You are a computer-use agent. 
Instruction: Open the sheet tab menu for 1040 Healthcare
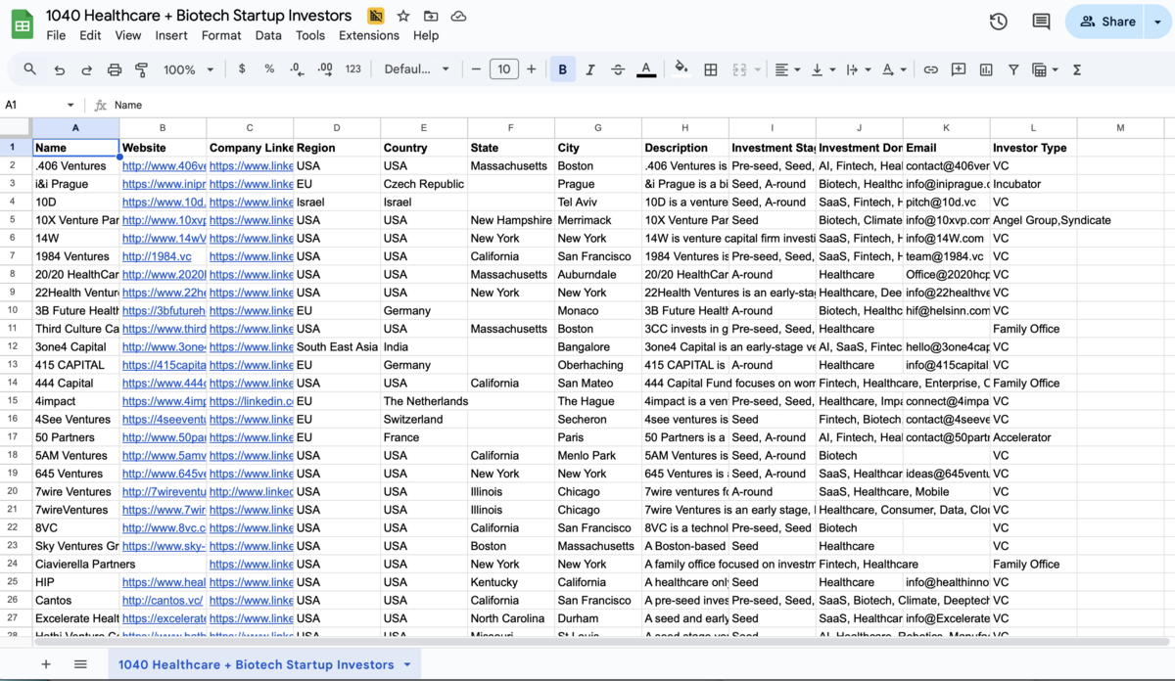tap(406, 663)
